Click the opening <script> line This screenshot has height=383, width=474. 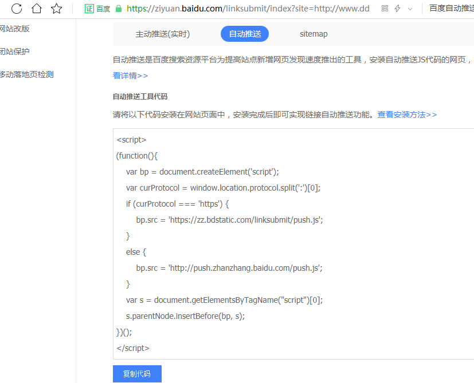coord(131,140)
